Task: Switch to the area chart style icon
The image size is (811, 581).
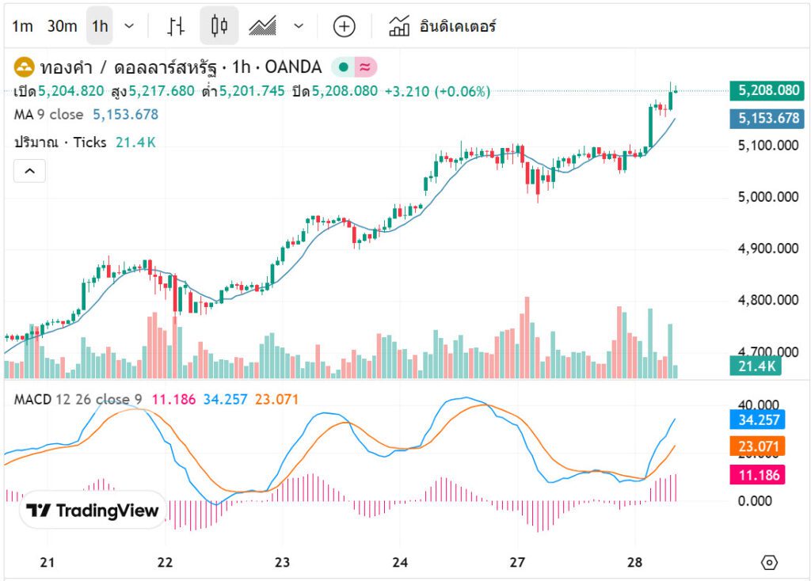Action: (x=262, y=26)
